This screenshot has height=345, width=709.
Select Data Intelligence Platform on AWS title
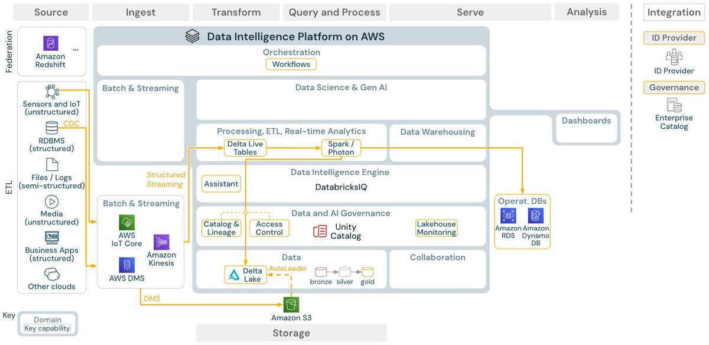(295, 37)
